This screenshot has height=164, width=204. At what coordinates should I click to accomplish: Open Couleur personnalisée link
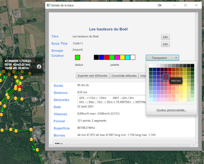coord(171,110)
